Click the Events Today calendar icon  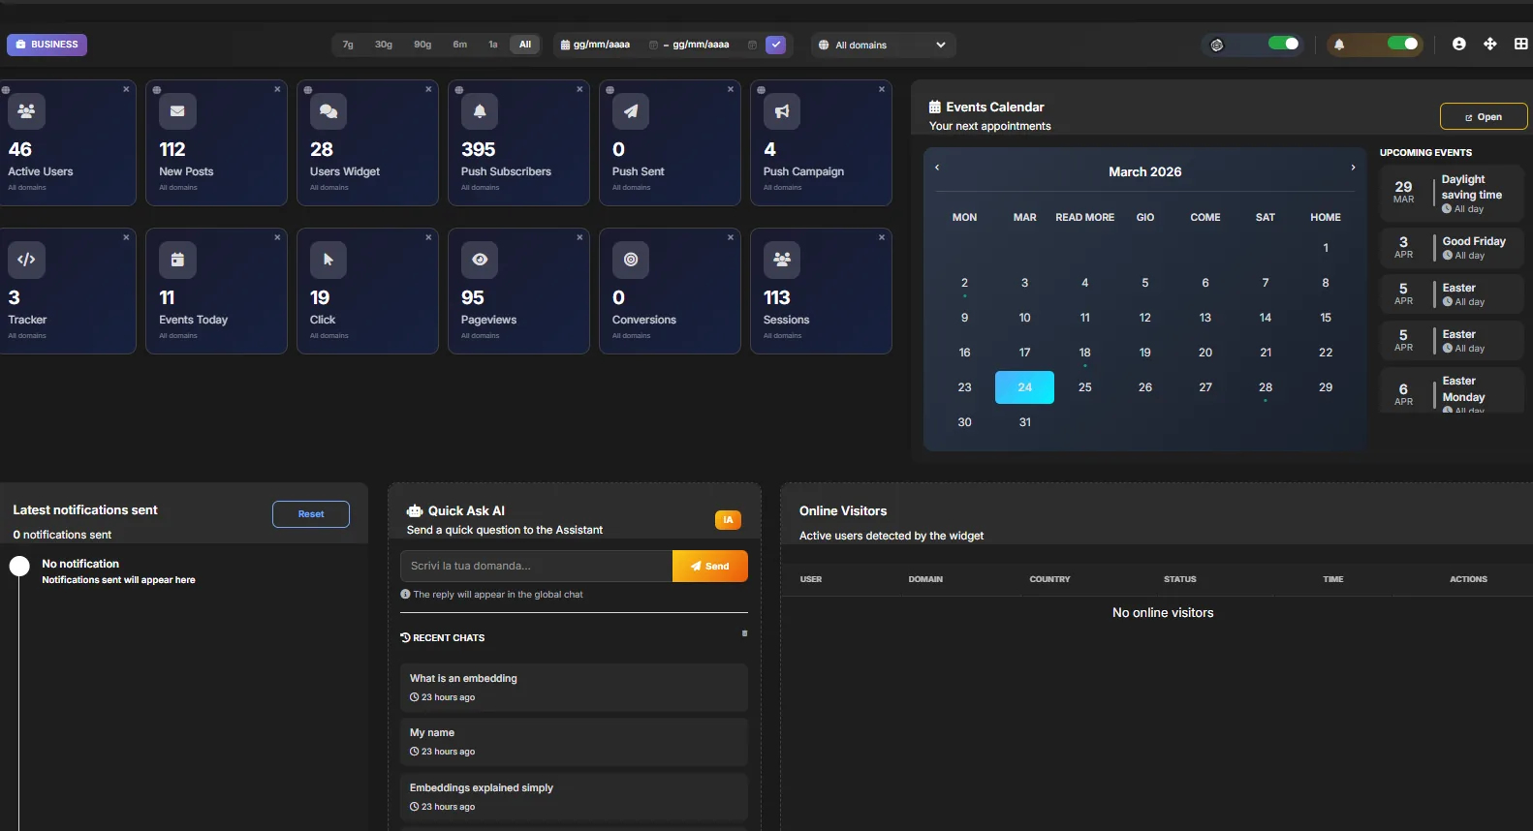click(x=177, y=260)
